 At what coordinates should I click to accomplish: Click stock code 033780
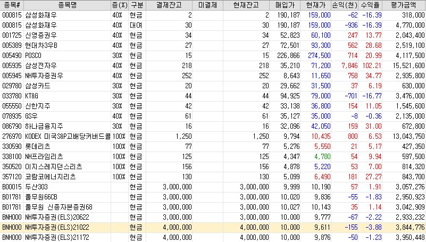pyautogui.click(x=12, y=96)
